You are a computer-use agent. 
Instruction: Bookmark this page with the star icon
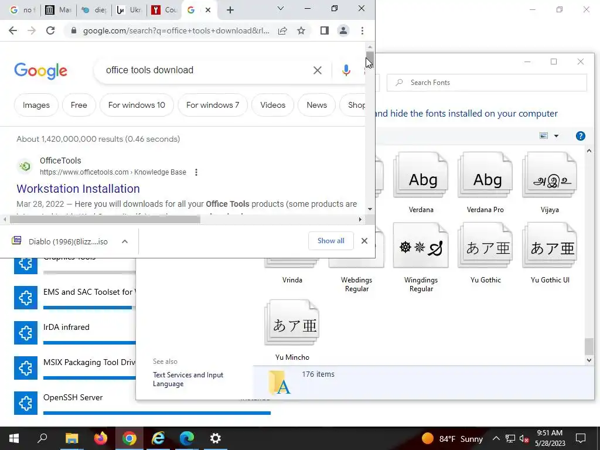(301, 30)
